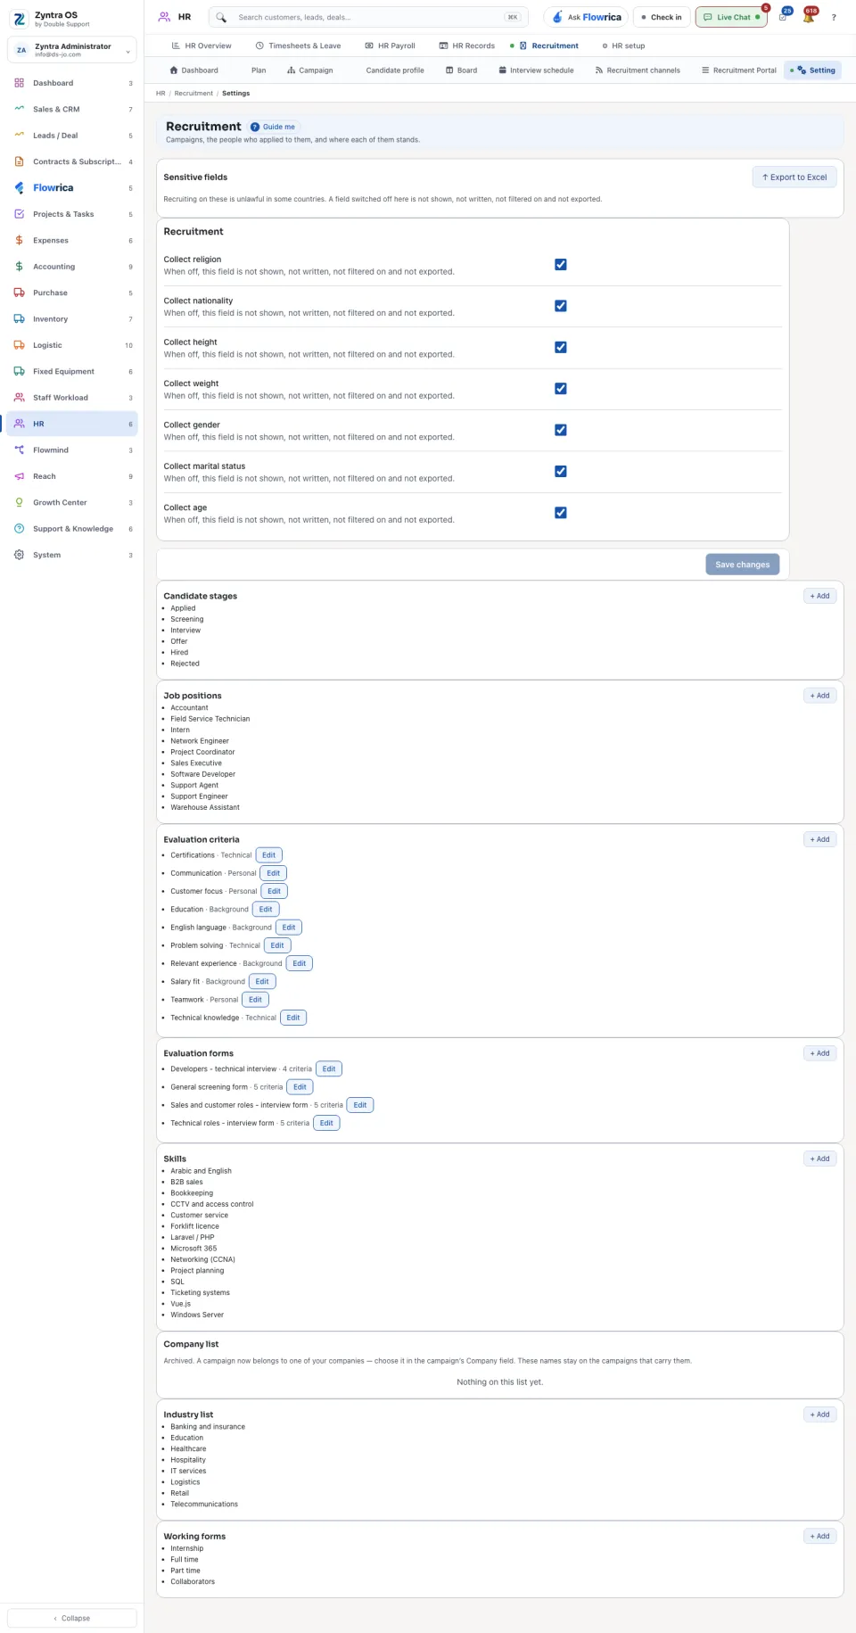Open the Board sub-tab
This screenshot has height=1633, width=856.
pos(462,70)
